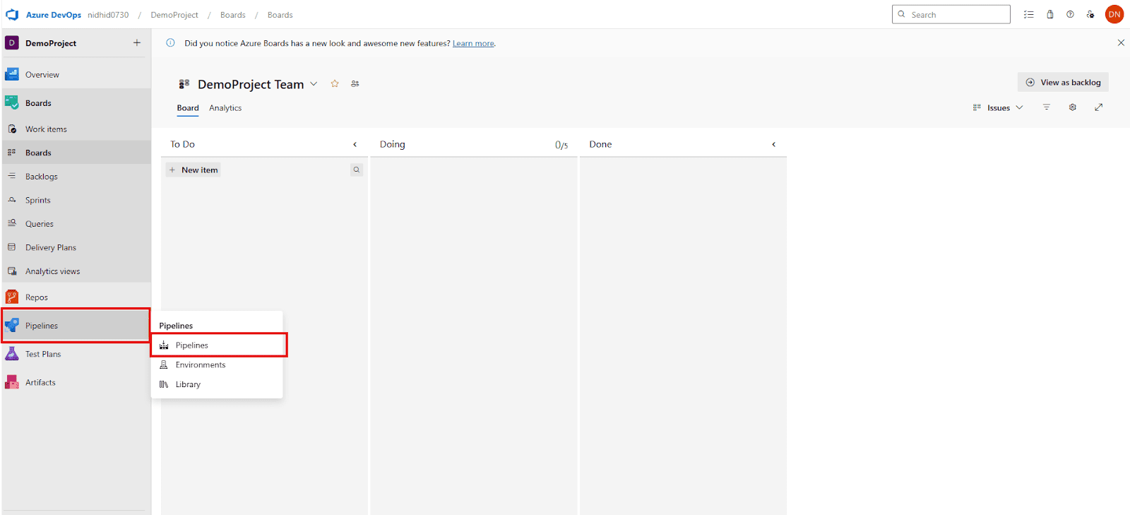Open the Test Plans hub
The image size is (1130, 515).
76,354
